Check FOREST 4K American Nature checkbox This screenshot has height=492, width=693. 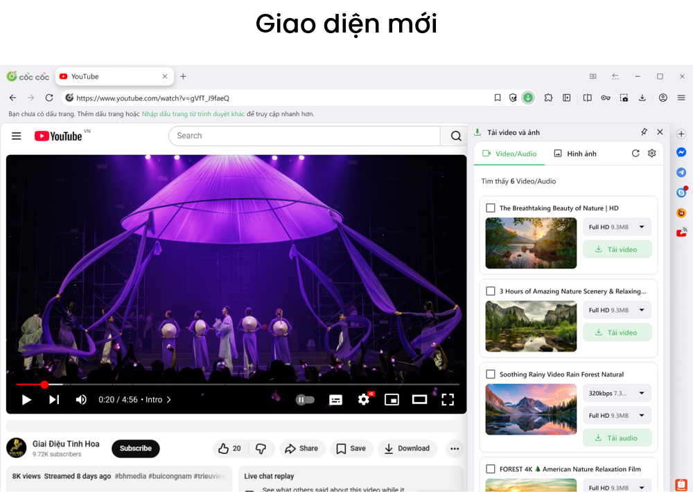[x=491, y=469]
